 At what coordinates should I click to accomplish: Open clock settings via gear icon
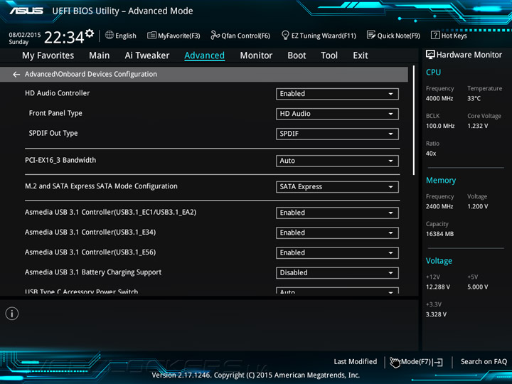click(x=90, y=33)
